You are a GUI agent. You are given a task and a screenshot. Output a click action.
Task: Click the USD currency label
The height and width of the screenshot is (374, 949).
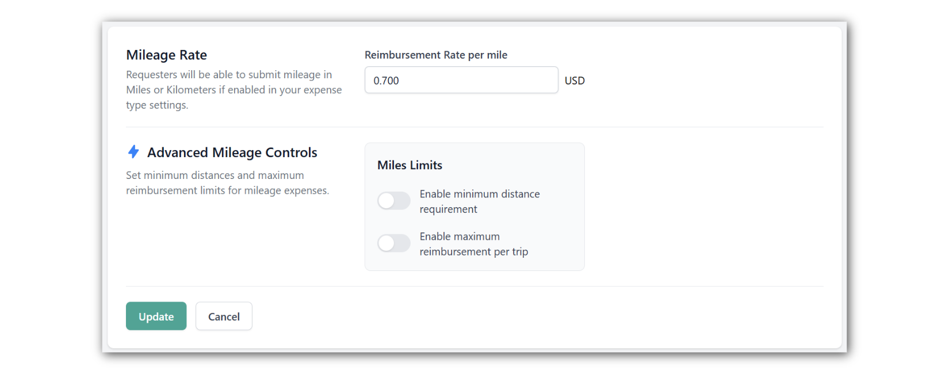tap(575, 81)
